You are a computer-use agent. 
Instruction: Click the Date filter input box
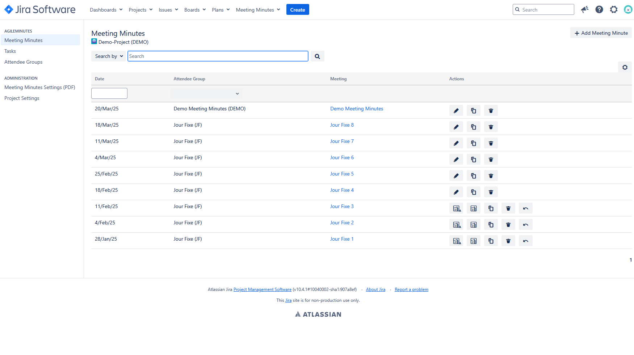click(109, 93)
